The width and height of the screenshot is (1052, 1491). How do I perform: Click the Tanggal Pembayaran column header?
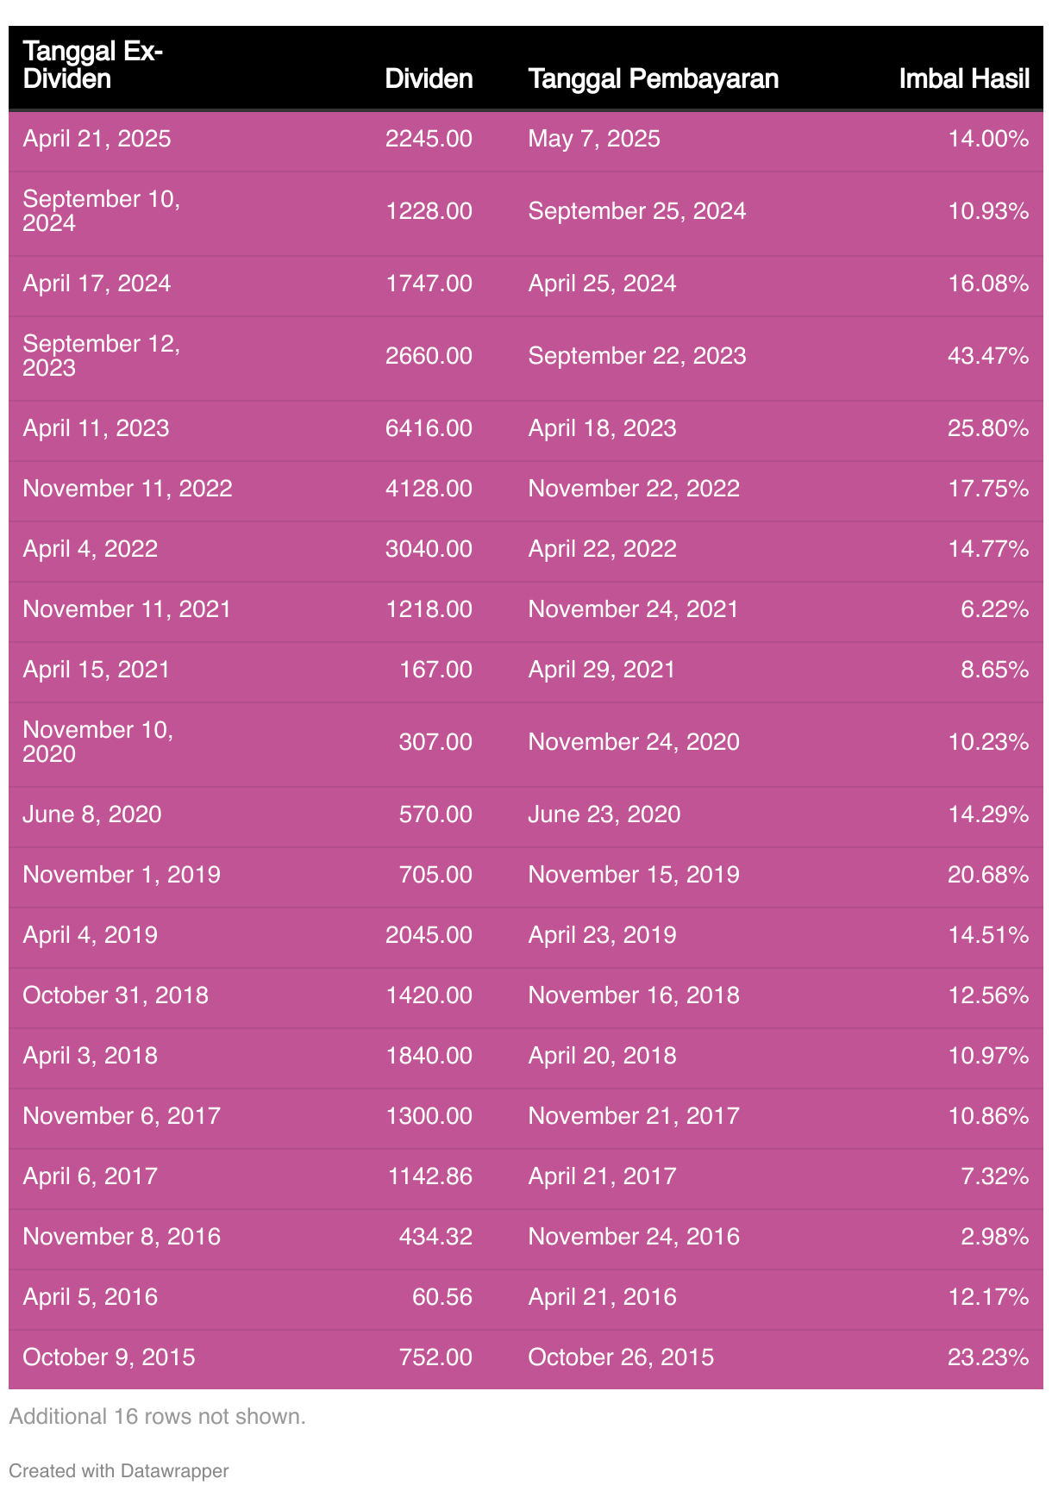tap(653, 79)
